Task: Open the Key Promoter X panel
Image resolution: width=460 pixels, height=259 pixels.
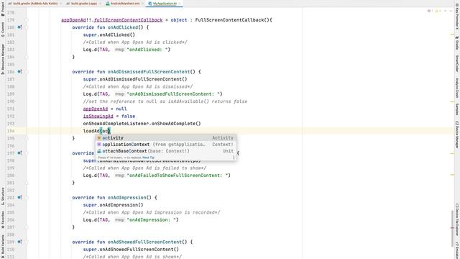Action: coord(457,17)
